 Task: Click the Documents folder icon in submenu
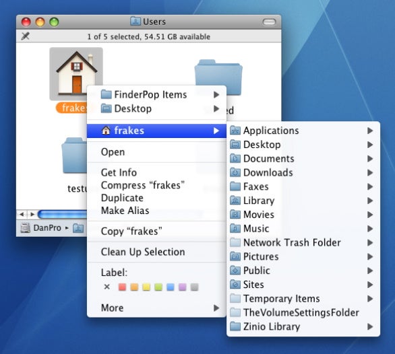235,159
